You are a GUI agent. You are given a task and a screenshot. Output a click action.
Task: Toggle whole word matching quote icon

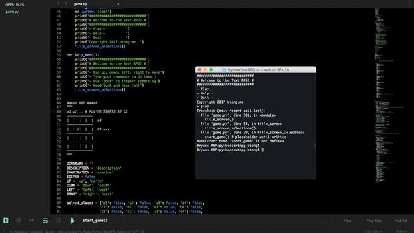(x=32, y=221)
